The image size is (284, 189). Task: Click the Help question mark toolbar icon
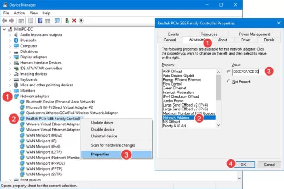click(40, 21)
